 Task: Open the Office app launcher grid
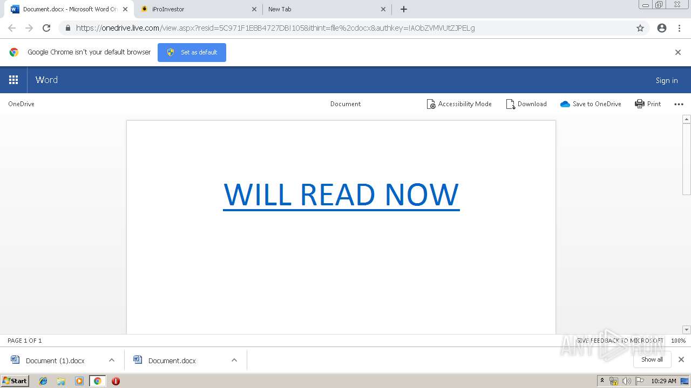[13, 80]
